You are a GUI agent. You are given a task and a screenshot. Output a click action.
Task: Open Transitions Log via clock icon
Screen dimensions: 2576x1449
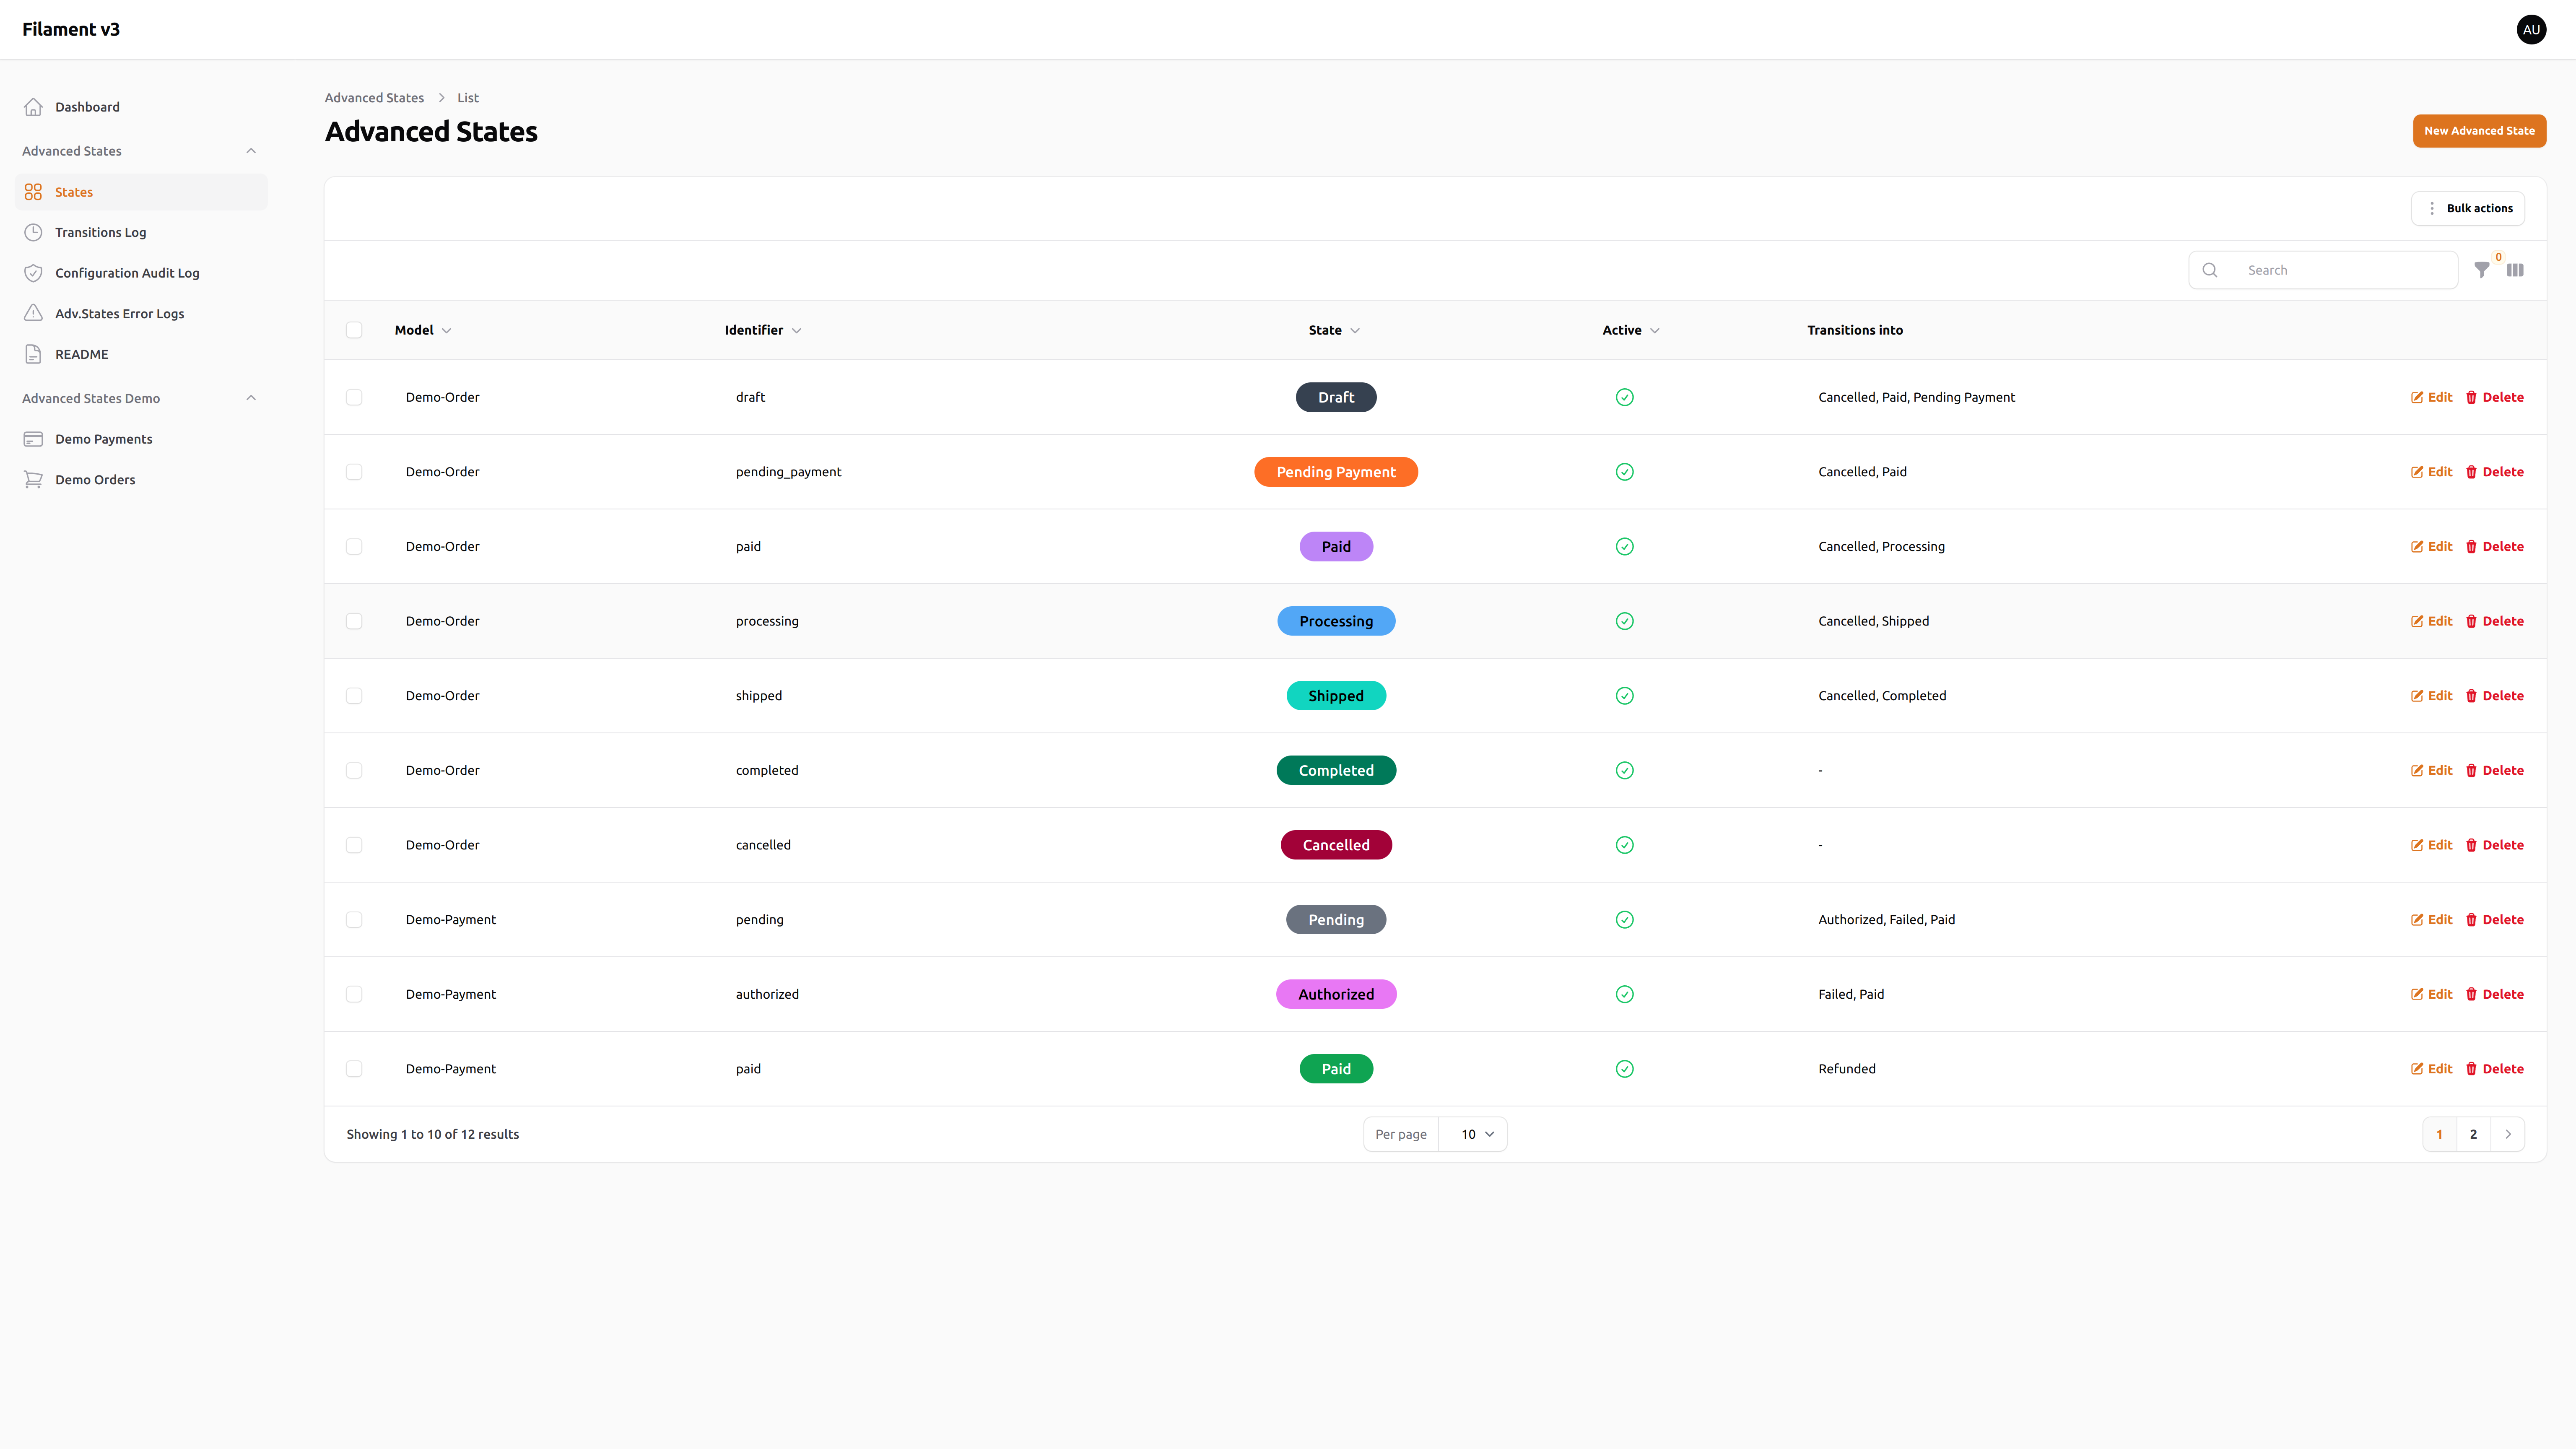(x=33, y=232)
